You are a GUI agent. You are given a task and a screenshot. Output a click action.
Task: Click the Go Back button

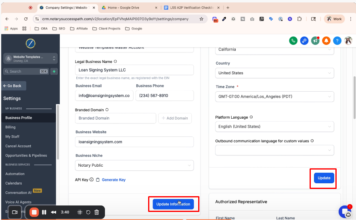[14, 86]
